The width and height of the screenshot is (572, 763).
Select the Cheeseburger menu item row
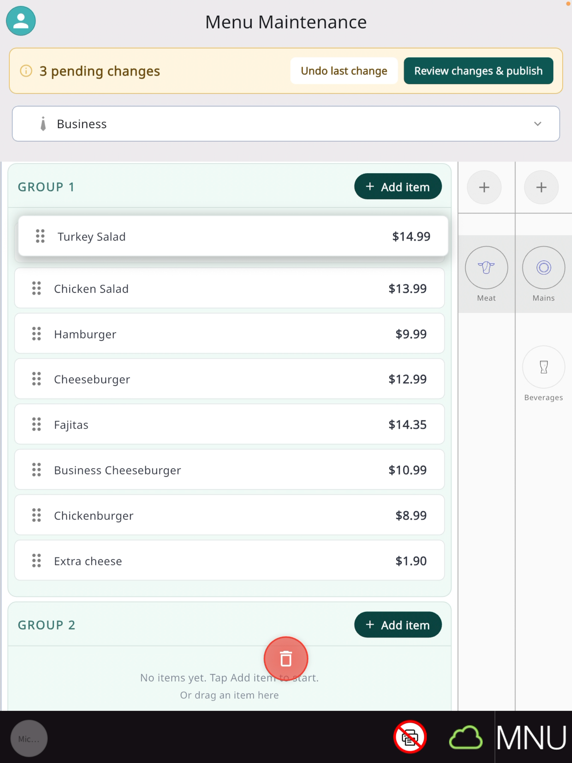(x=229, y=379)
